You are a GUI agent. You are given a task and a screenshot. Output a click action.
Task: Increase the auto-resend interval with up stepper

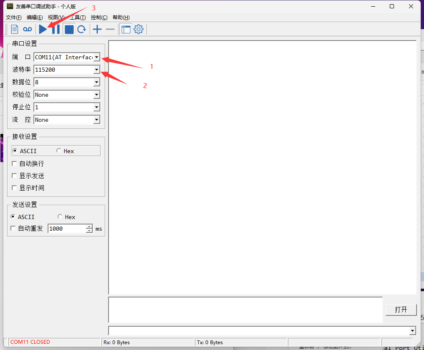coord(89,227)
